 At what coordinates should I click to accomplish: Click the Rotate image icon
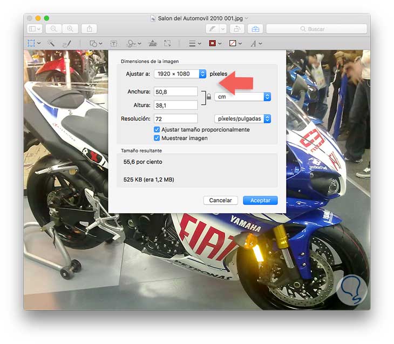coord(237,29)
